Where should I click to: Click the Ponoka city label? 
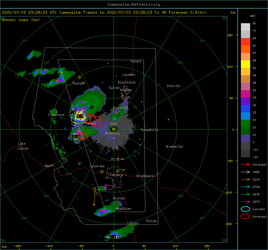(136, 61)
